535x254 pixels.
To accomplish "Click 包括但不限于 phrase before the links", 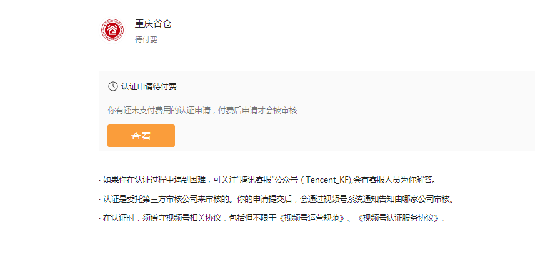I will (252, 218).
